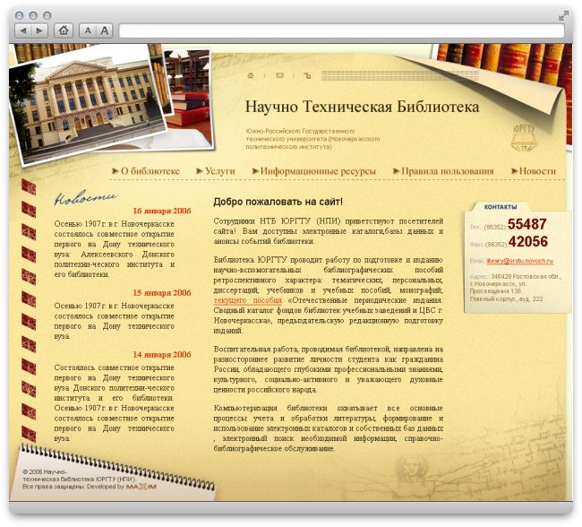Open news dated '14 января 2006'

coord(162,355)
